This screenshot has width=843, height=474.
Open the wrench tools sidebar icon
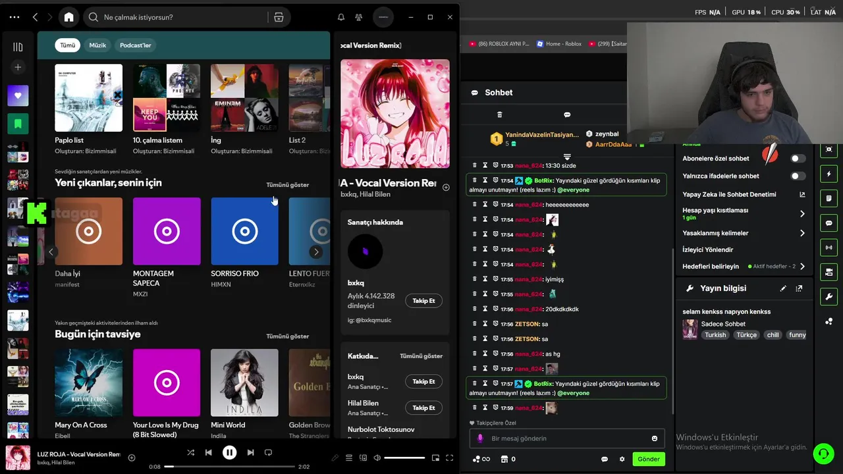tap(829, 296)
